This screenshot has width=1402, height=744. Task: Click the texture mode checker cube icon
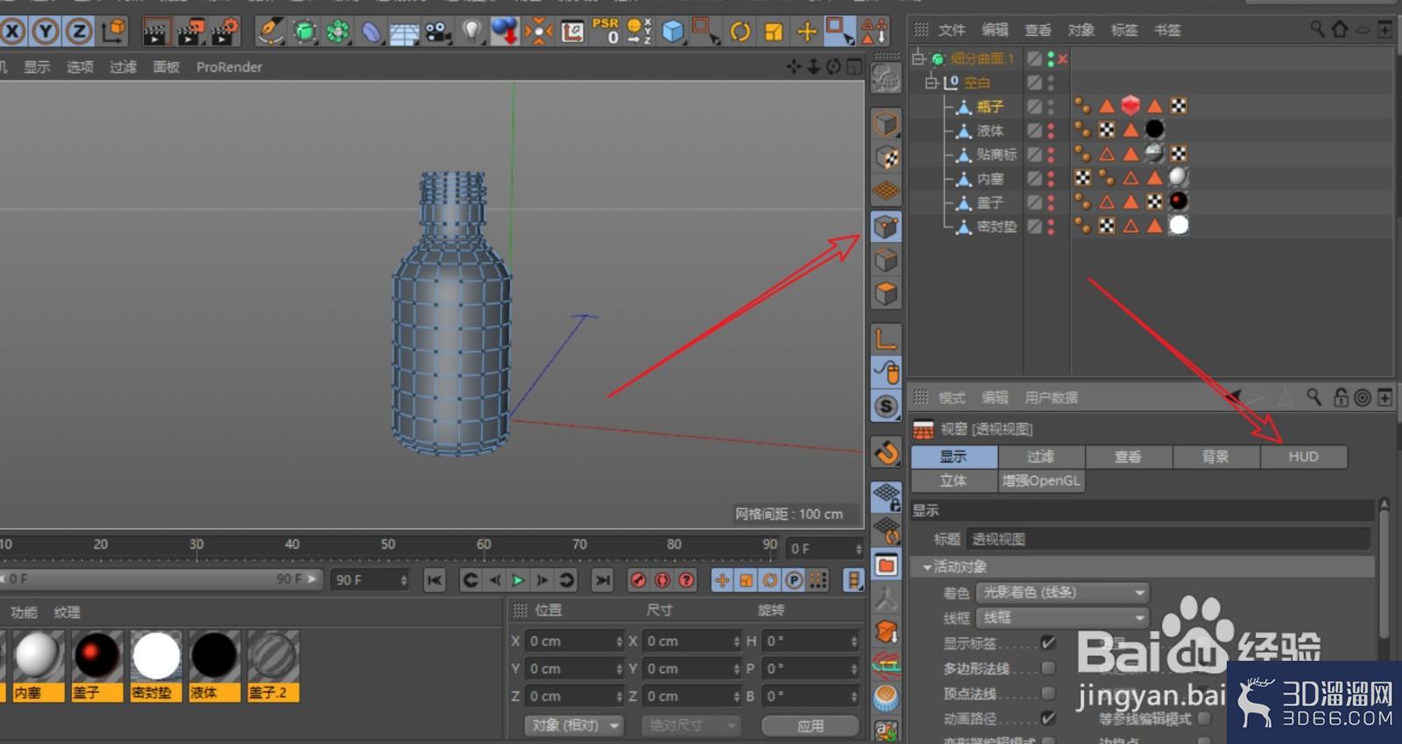pyautogui.click(x=886, y=157)
